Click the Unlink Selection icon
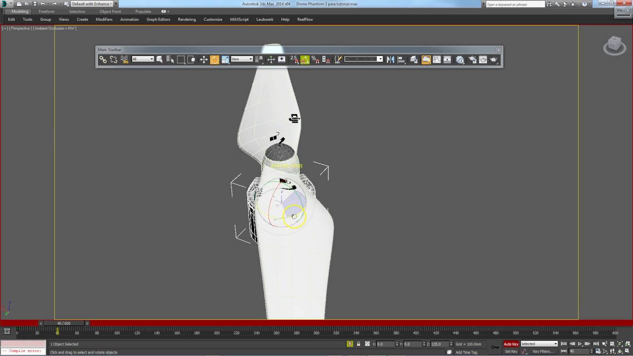The width and height of the screenshot is (633, 356). click(114, 59)
